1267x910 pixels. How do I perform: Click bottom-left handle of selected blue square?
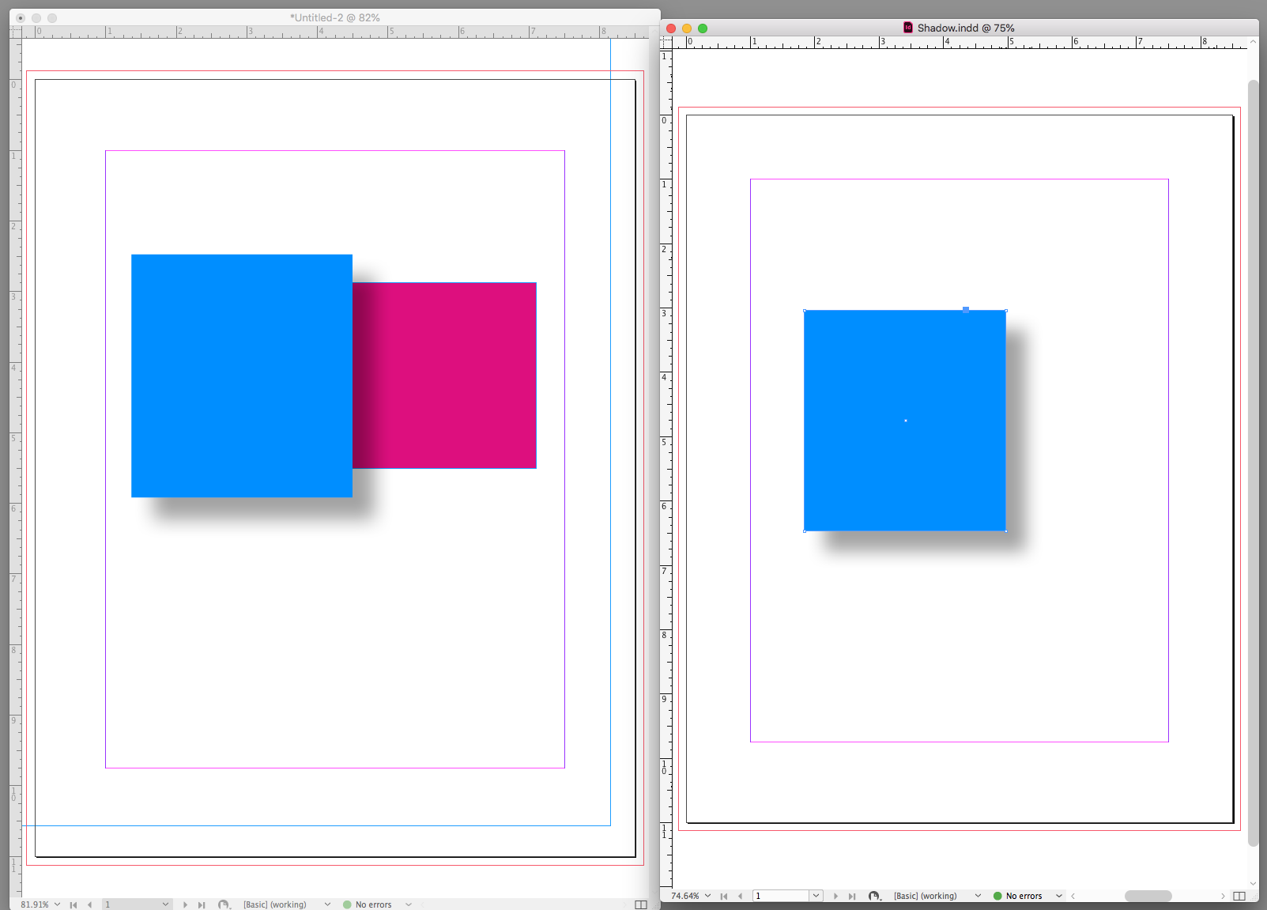(805, 531)
